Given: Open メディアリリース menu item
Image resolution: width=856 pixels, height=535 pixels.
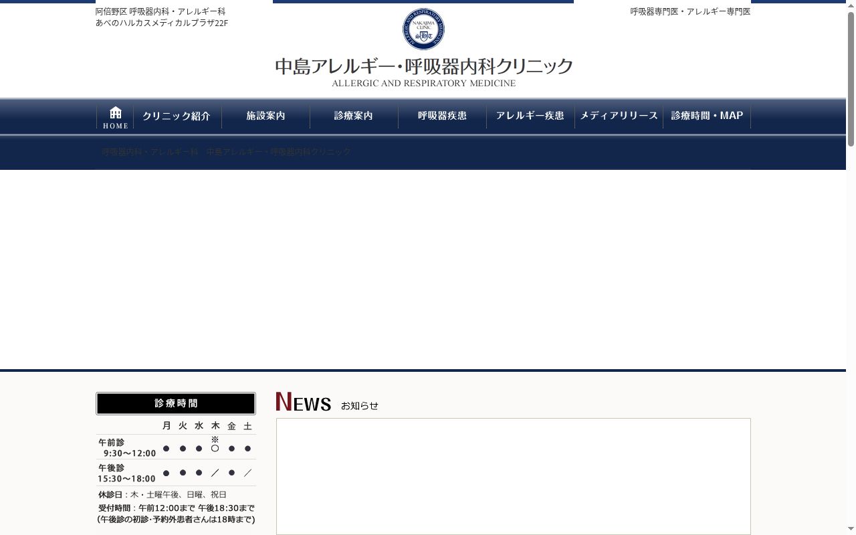Looking at the screenshot, I should click(x=619, y=116).
